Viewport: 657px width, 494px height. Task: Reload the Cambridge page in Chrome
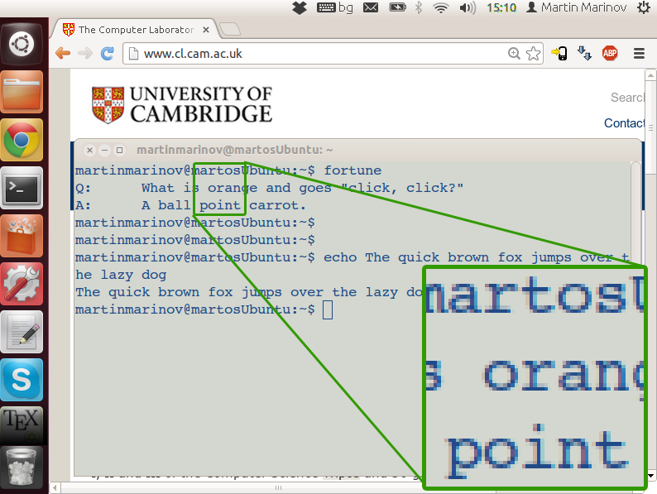click(x=107, y=54)
